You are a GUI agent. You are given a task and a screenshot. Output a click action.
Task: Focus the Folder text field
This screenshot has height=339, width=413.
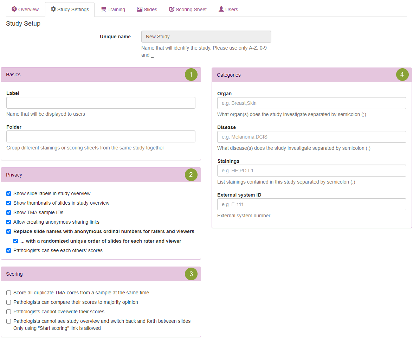101,136
